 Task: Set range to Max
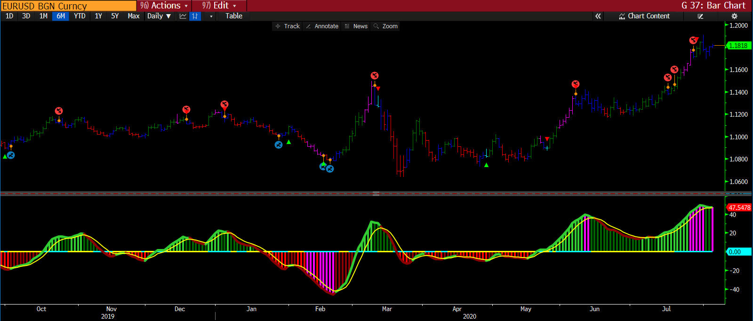tap(134, 16)
